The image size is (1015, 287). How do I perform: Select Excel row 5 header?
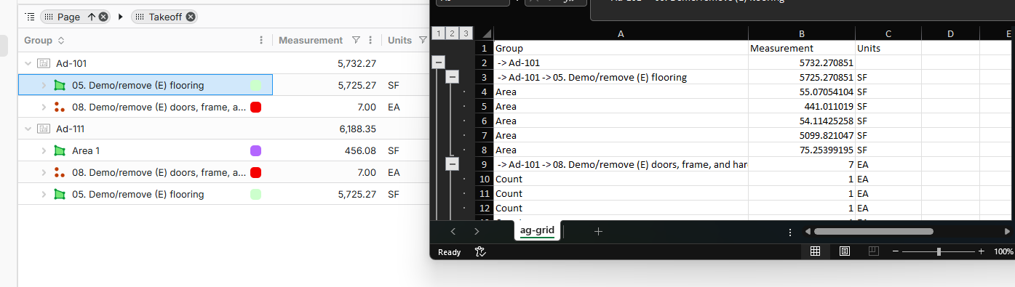484,106
